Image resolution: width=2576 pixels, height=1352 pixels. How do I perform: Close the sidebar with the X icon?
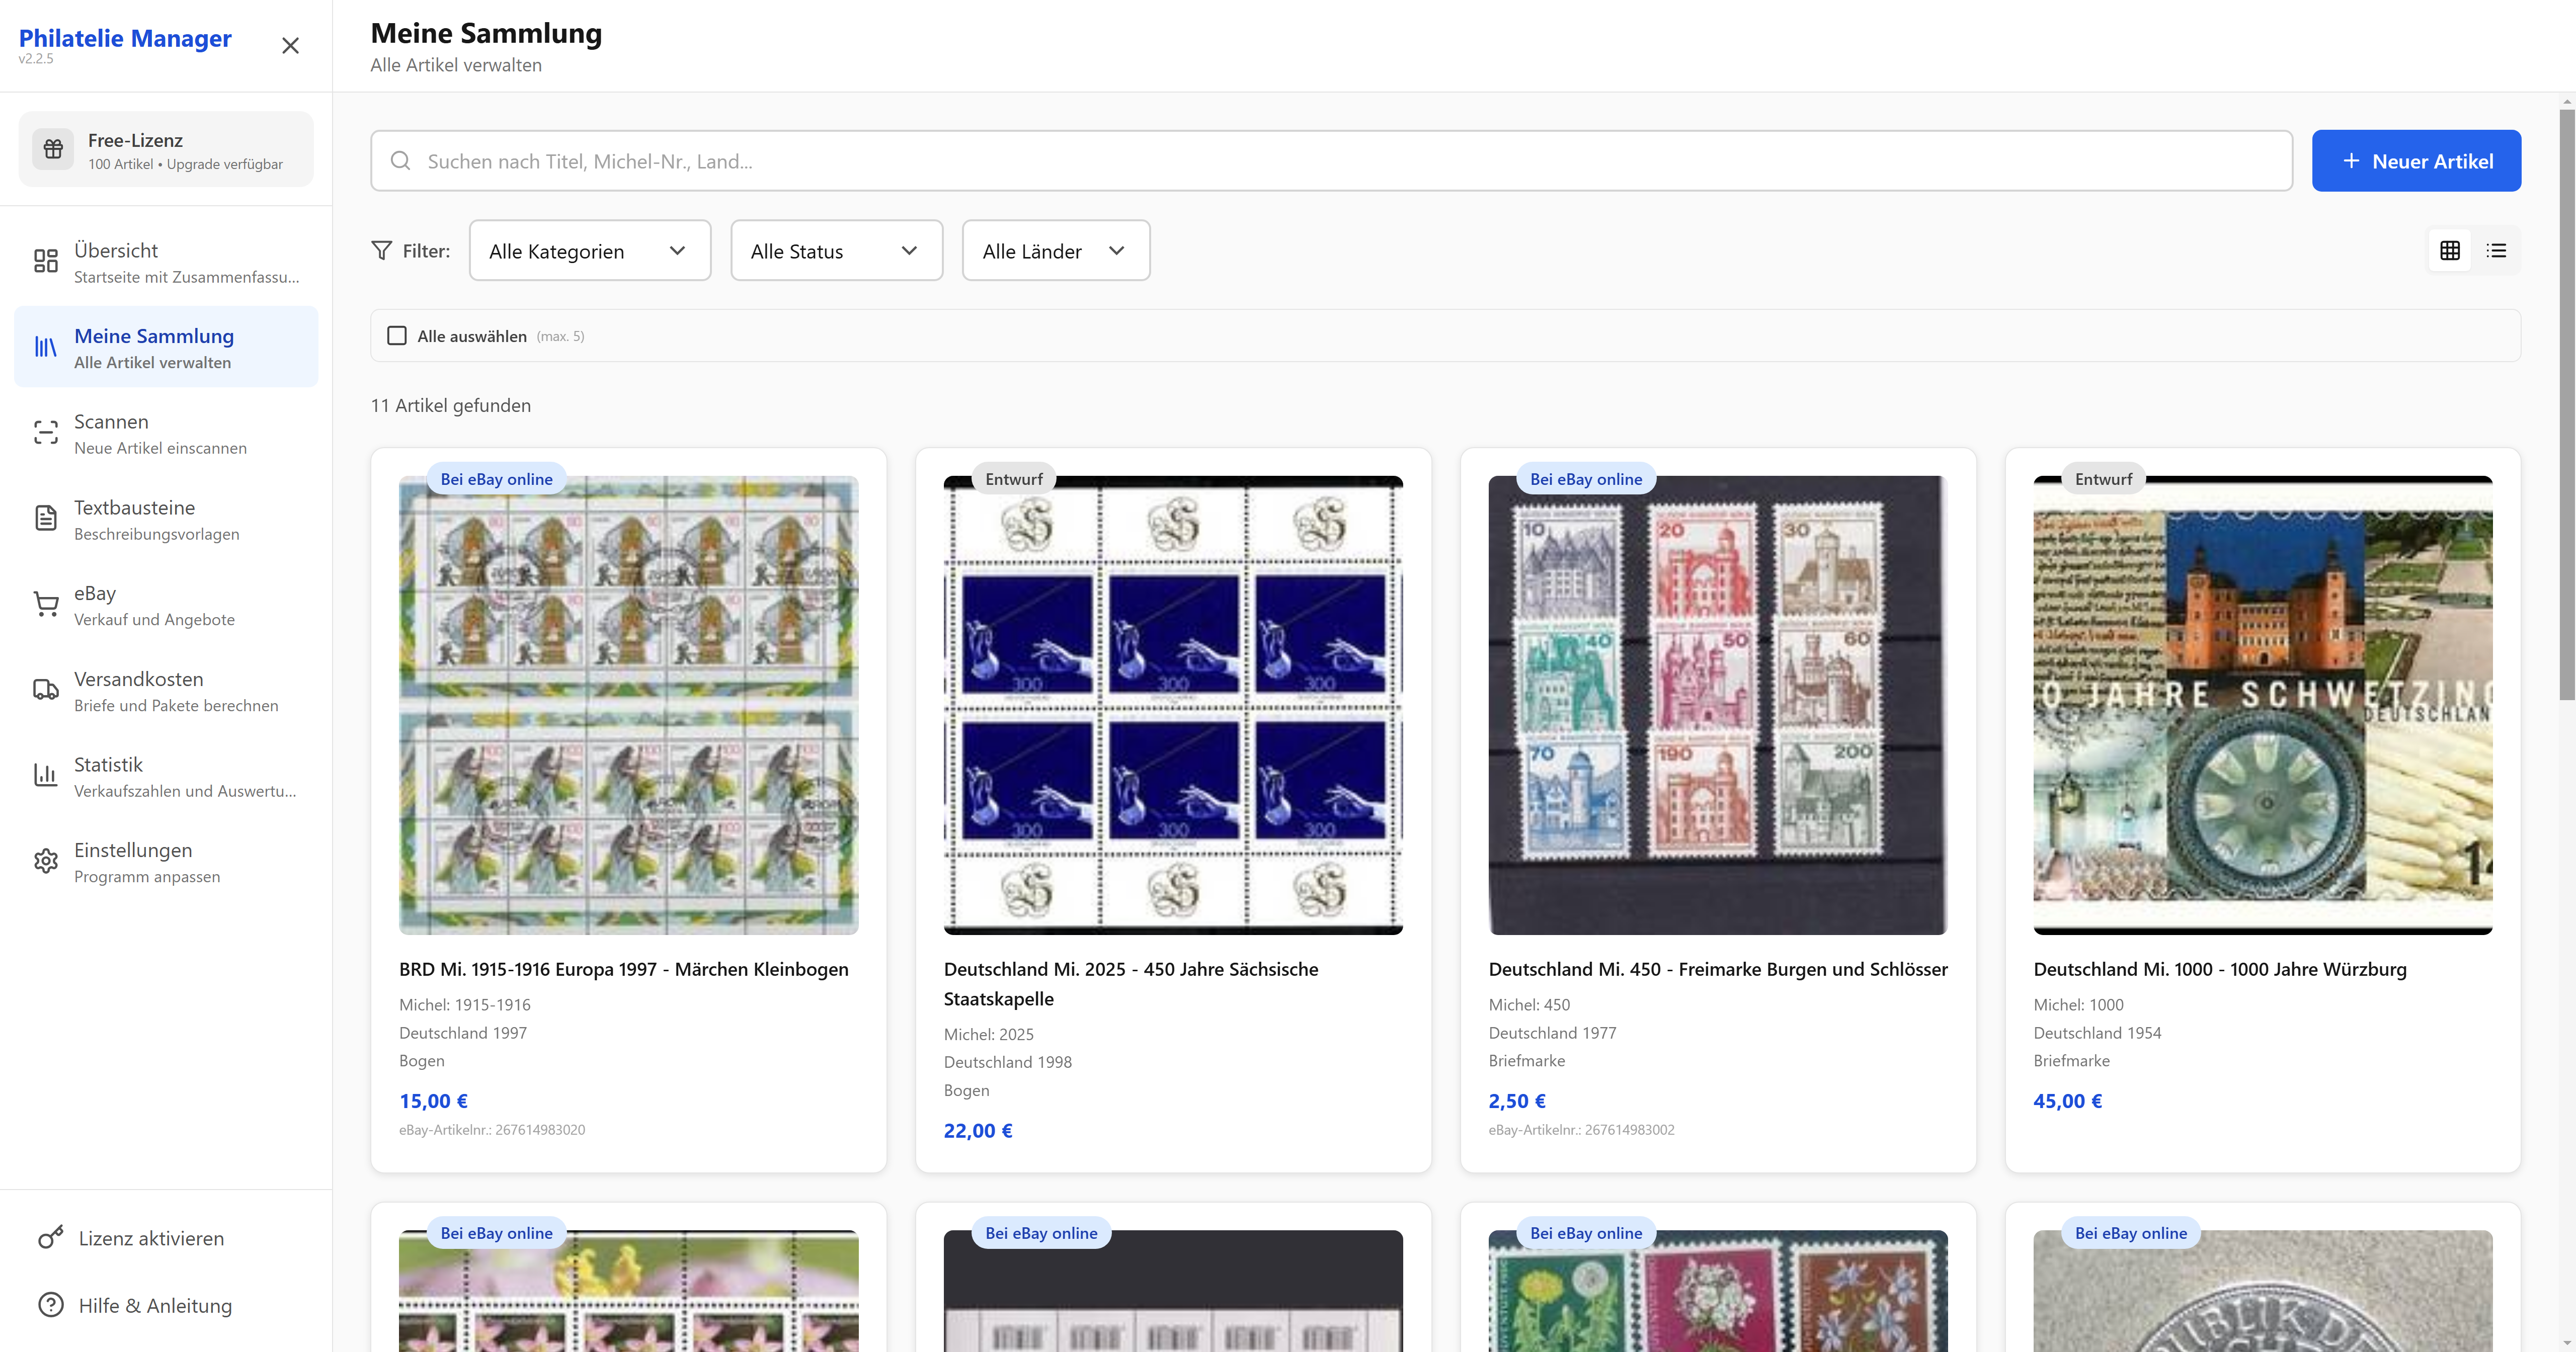[290, 46]
